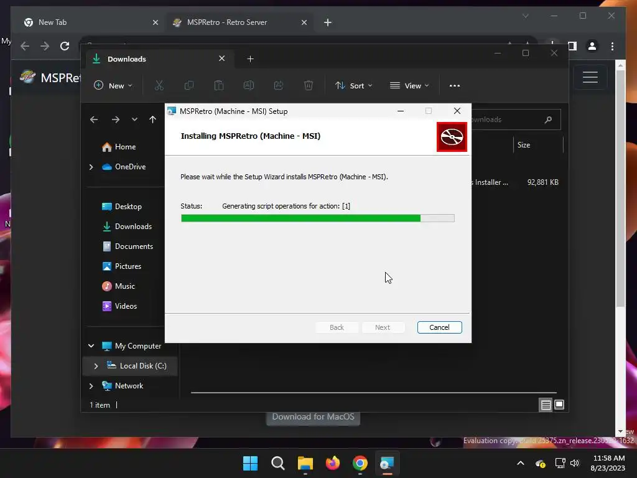Click the Rename icon in Explorer toolbar
This screenshot has height=478, width=637.
[x=249, y=86]
